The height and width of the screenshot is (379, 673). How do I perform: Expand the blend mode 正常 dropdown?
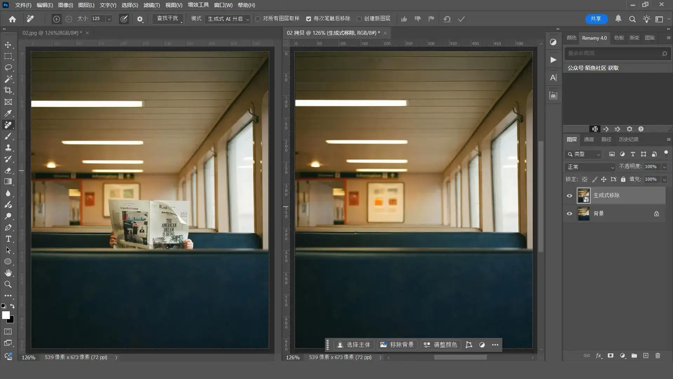pos(591,167)
